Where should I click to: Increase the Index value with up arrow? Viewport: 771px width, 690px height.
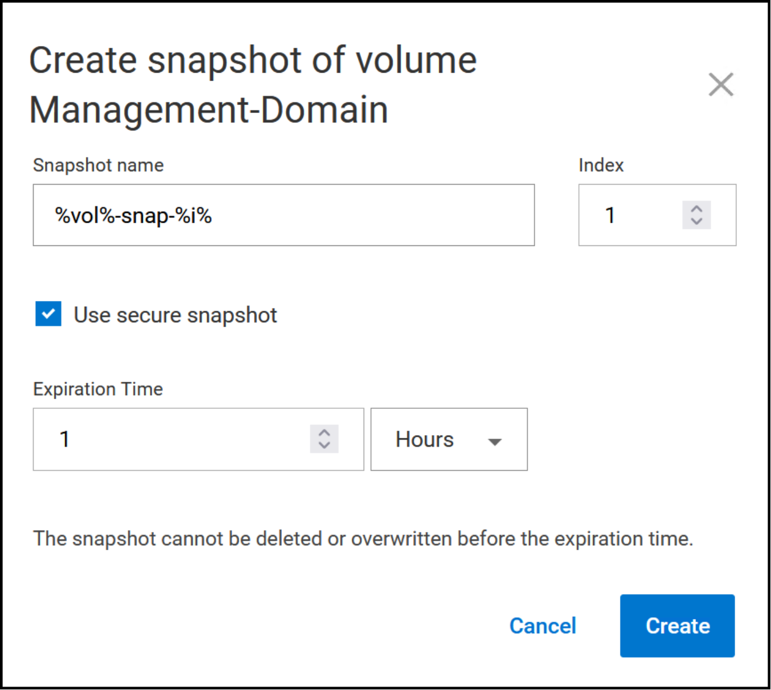coord(697,208)
